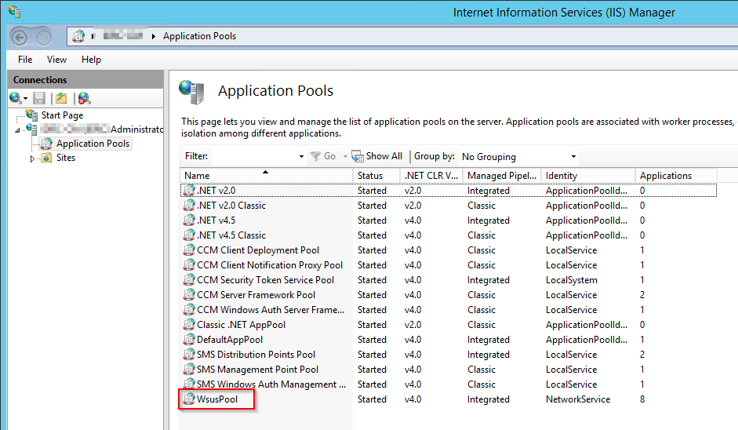Select the Start Page tree node
The width and height of the screenshot is (738, 430).
62,115
